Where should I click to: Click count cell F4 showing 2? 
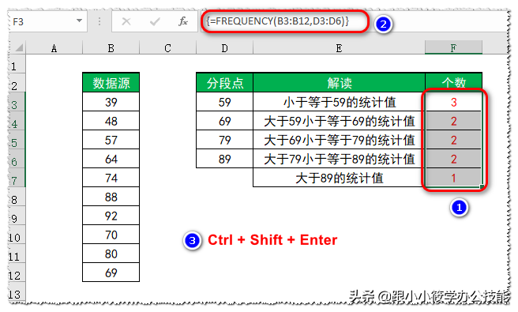click(453, 121)
